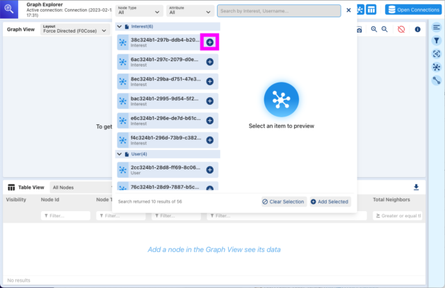Open the Attribute dropdown
Screen dimensions: 445x288
click(x=190, y=10)
